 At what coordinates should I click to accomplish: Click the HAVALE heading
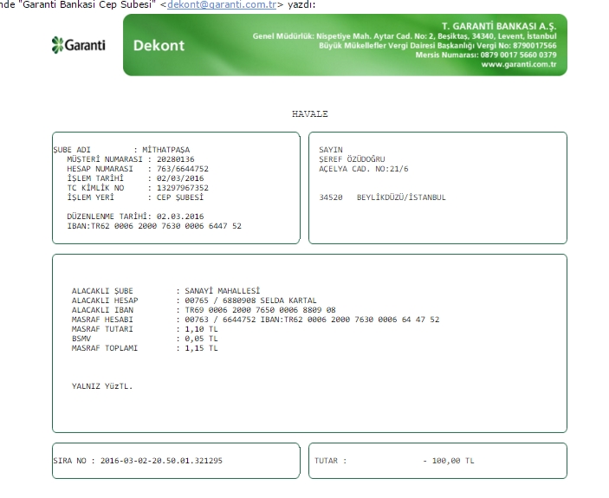(310, 113)
